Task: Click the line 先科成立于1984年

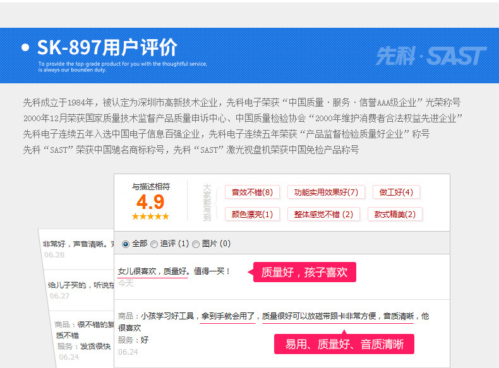Action: tap(242, 102)
